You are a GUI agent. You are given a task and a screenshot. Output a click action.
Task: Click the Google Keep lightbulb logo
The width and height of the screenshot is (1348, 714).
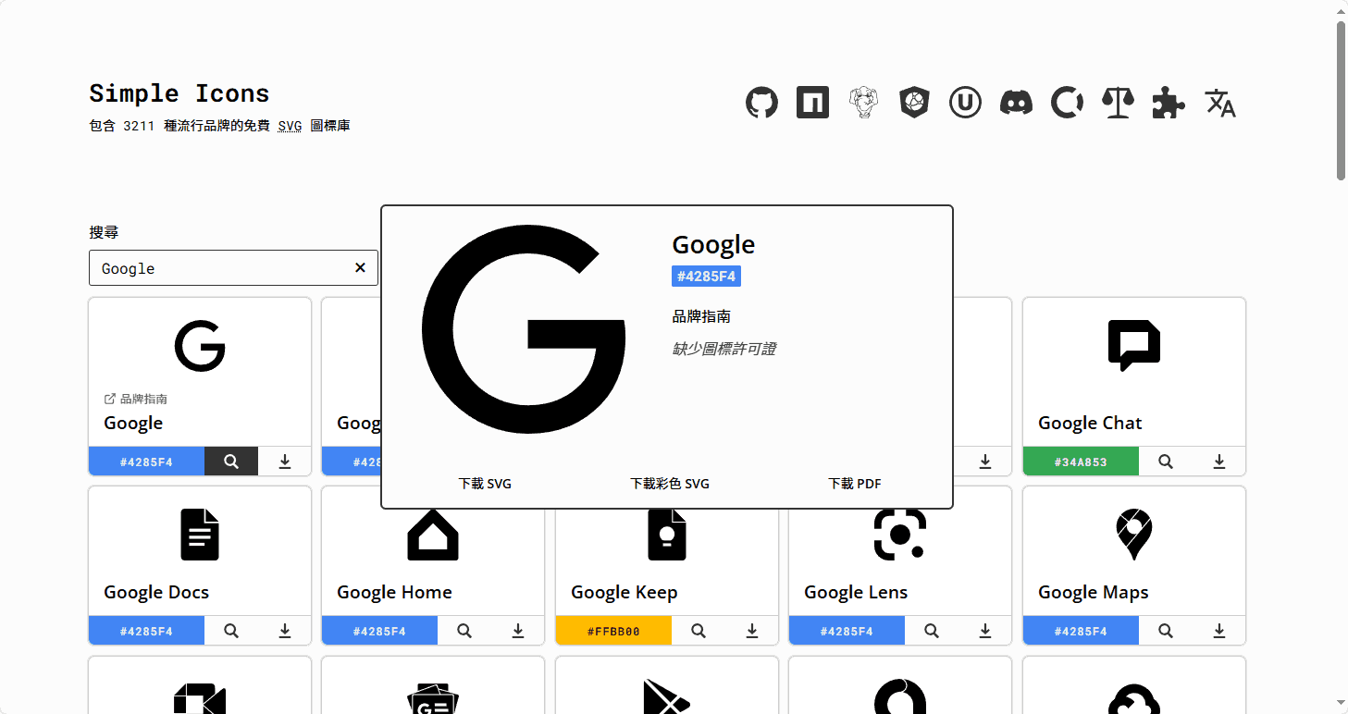click(x=667, y=535)
